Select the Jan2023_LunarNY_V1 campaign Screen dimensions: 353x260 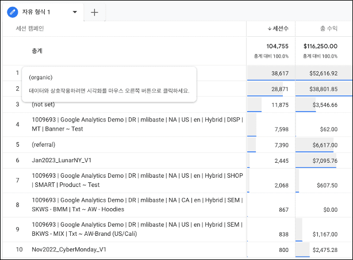coord(62,160)
